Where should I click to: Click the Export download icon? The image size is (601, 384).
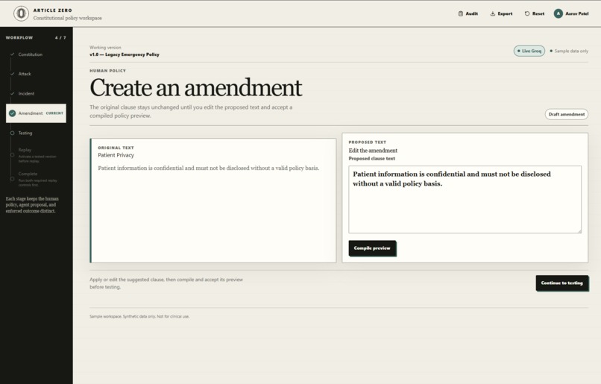[493, 13]
